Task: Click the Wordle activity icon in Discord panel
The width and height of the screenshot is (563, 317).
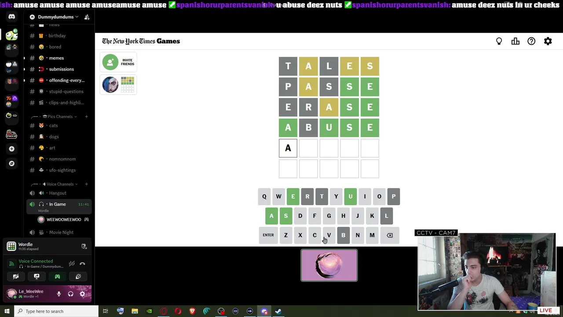Action: pos(11,246)
